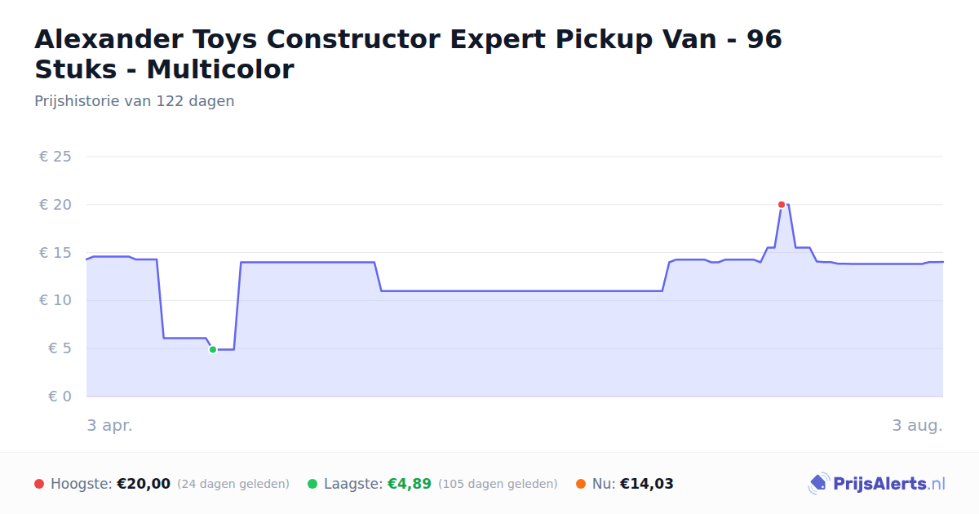Screen dimensions: 979x514
Task: Select the green dot beside Laagste
Action: (312, 484)
